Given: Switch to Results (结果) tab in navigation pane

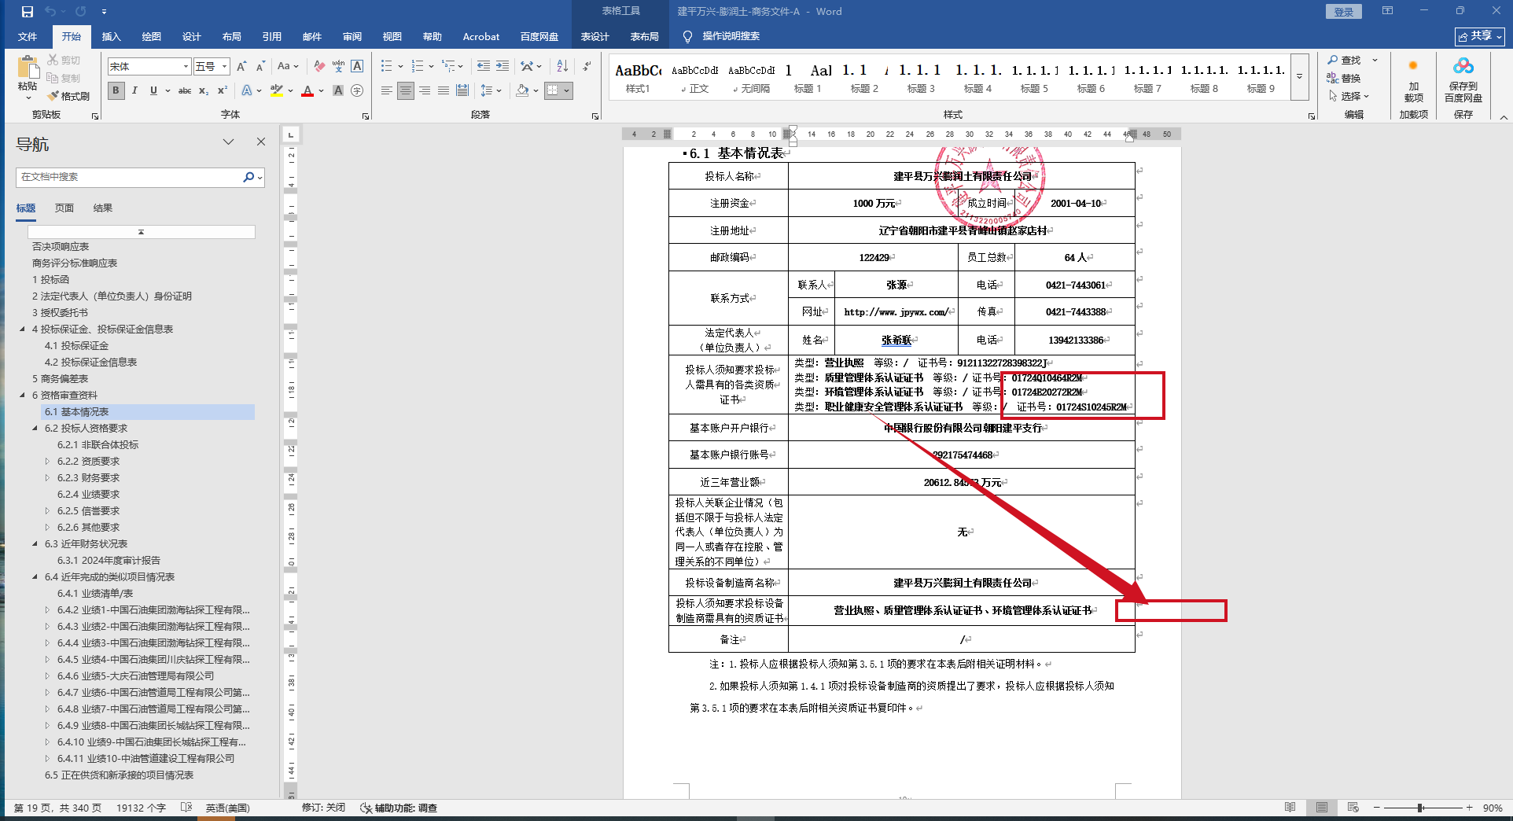Looking at the screenshot, I should coord(103,208).
